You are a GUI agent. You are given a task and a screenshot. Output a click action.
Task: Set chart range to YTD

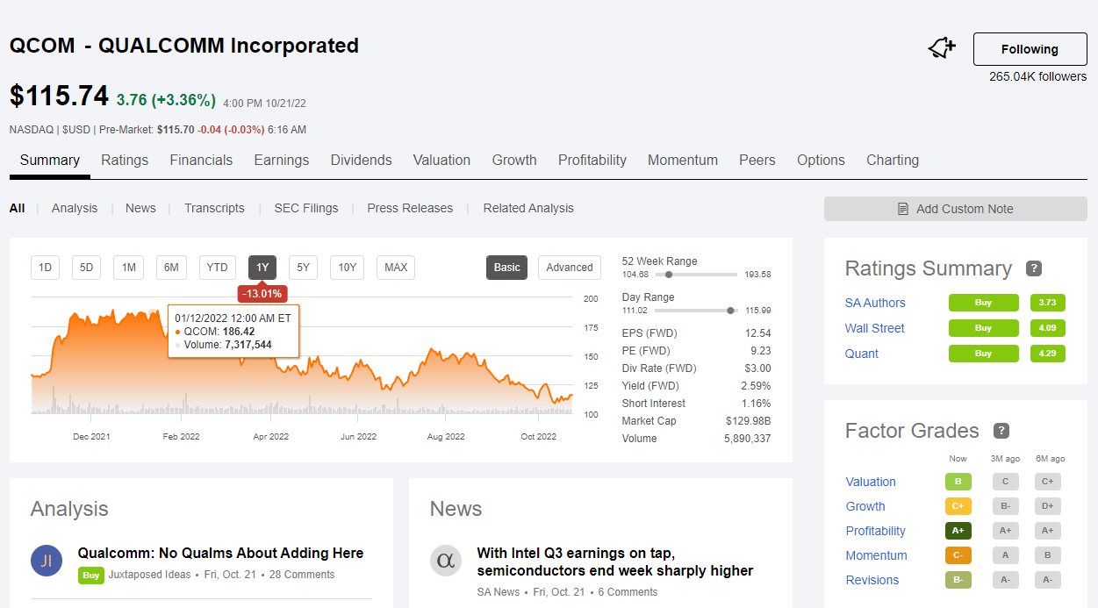[217, 268]
